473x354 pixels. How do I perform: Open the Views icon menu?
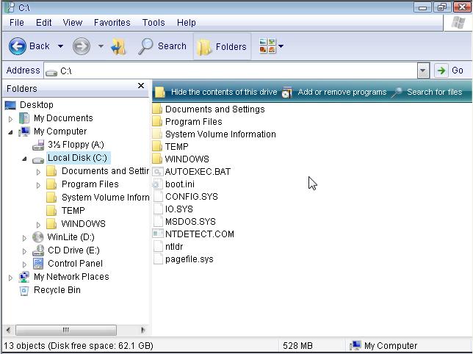(267, 46)
